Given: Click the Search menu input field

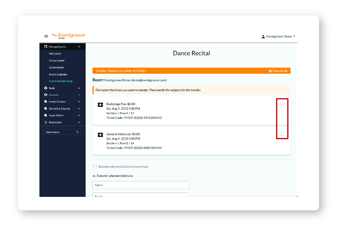Looking at the screenshot, I should tap(62, 132).
